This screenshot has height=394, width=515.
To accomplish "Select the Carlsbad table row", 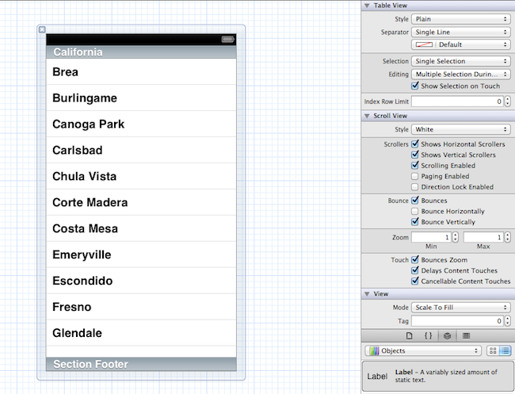I will (x=141, y=150).
